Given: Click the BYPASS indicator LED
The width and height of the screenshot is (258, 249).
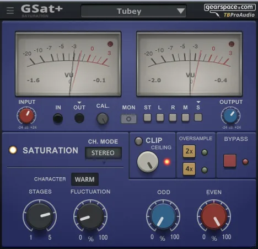Looking at the screenshot, I should (x=245, y=162).
